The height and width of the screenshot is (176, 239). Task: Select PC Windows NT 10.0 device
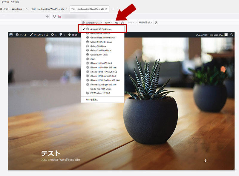click(x=103, y=93)
